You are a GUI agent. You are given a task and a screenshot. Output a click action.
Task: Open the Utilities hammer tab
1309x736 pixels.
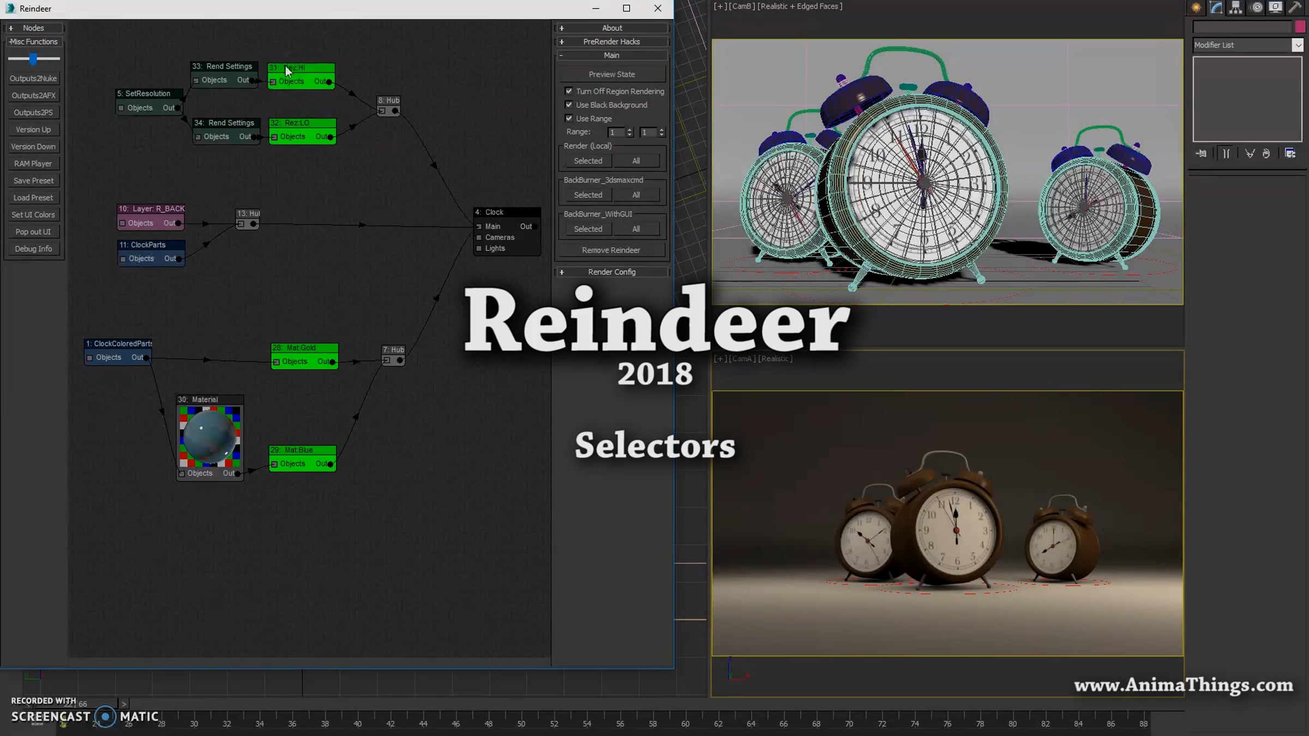[1295, 8]
